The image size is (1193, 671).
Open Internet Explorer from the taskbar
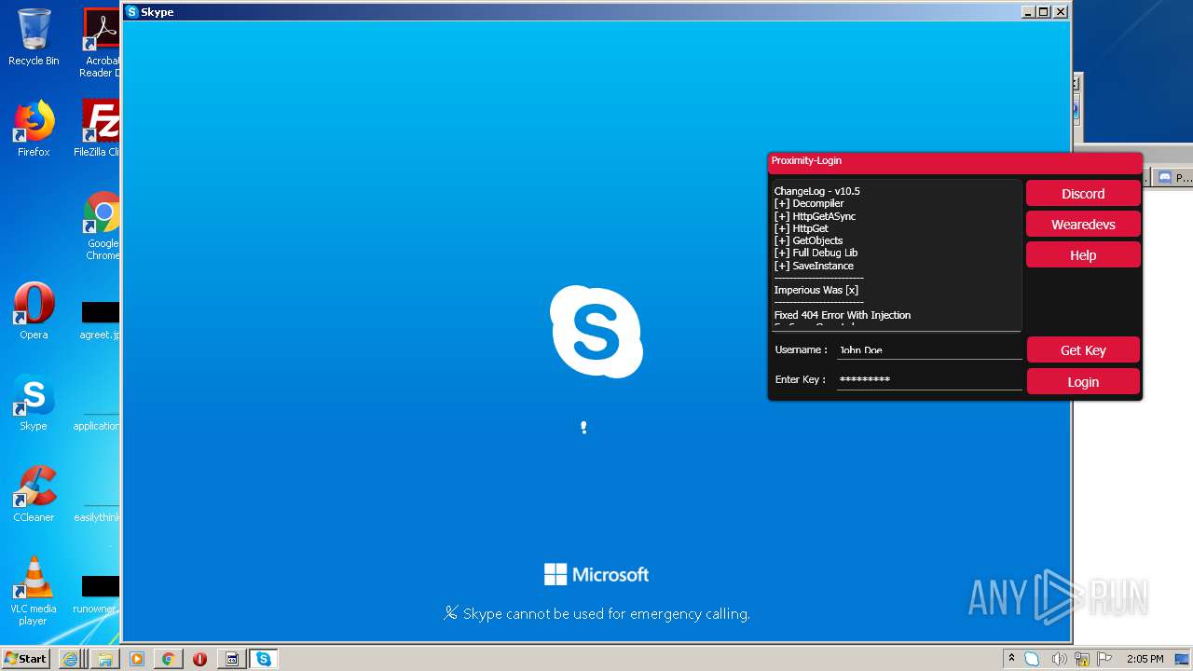(x=70, y=659)
